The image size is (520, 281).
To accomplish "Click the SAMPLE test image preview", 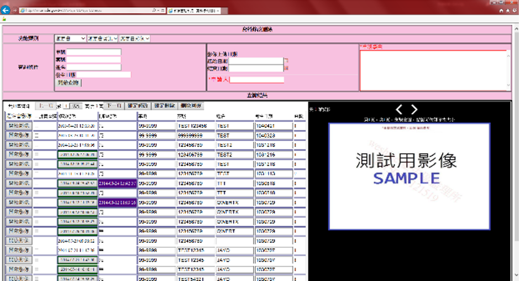I will click(x=409, y=176).
